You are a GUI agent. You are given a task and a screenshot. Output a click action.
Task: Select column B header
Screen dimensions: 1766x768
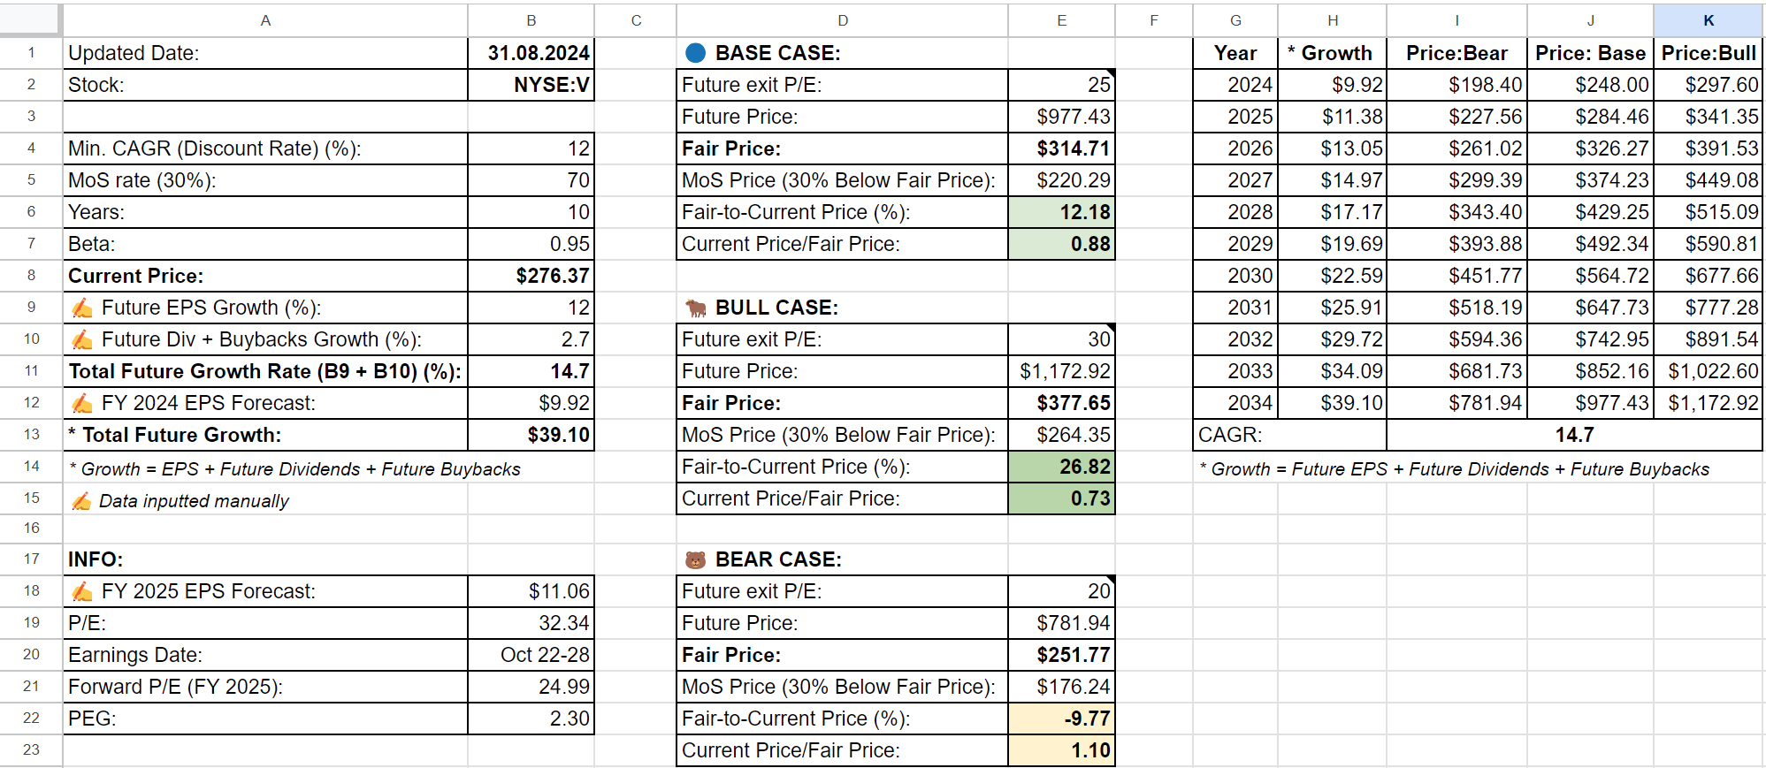(x=531, y=20)
